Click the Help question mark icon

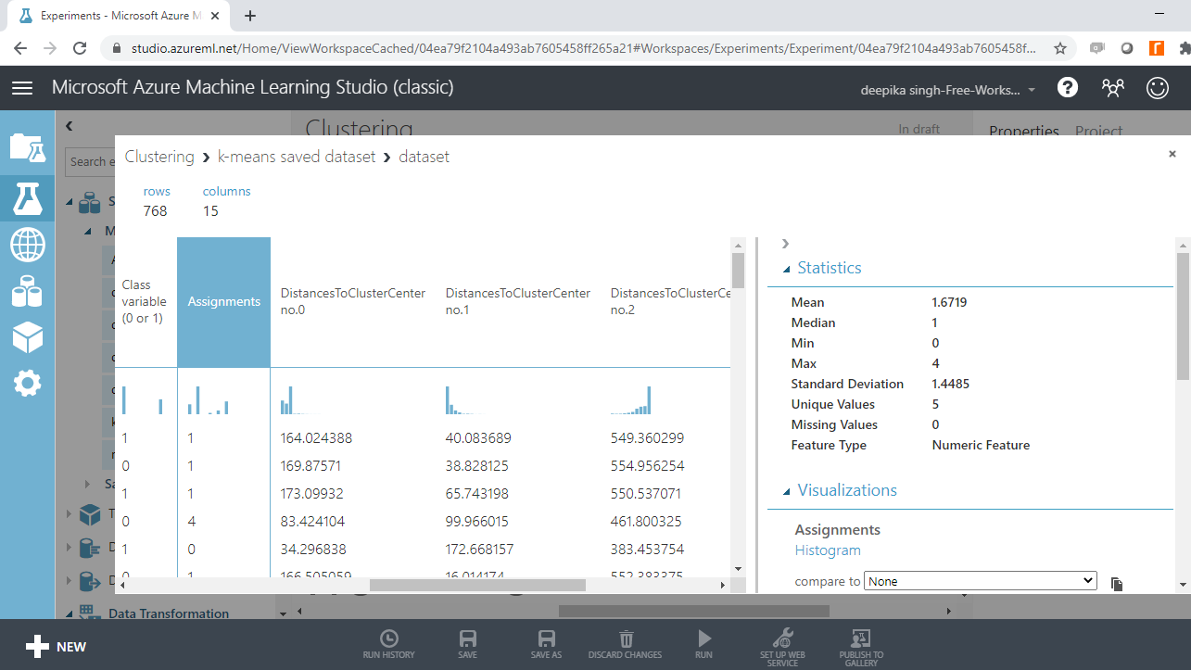(x=1068, y=87)
